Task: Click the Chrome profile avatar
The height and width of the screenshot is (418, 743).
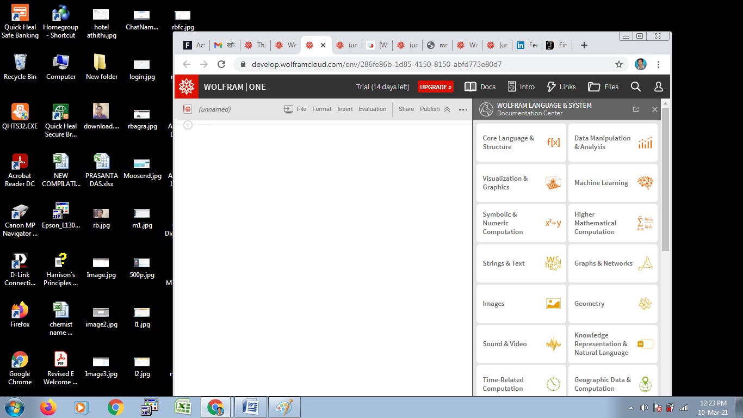Action: point(641,64)
